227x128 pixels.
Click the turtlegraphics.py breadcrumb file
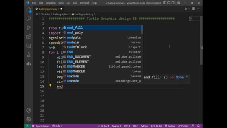(84, 14)
